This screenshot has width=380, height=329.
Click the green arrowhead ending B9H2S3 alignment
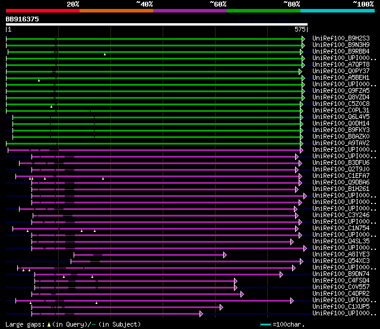click(303, 39)
